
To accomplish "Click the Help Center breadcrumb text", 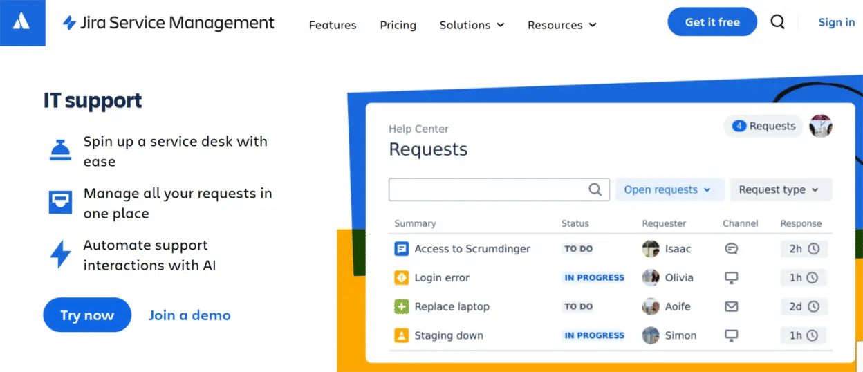I will tap(418, 129).
